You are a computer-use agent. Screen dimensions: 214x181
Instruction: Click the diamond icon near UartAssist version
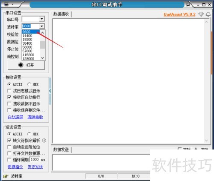tap(201, 14)
